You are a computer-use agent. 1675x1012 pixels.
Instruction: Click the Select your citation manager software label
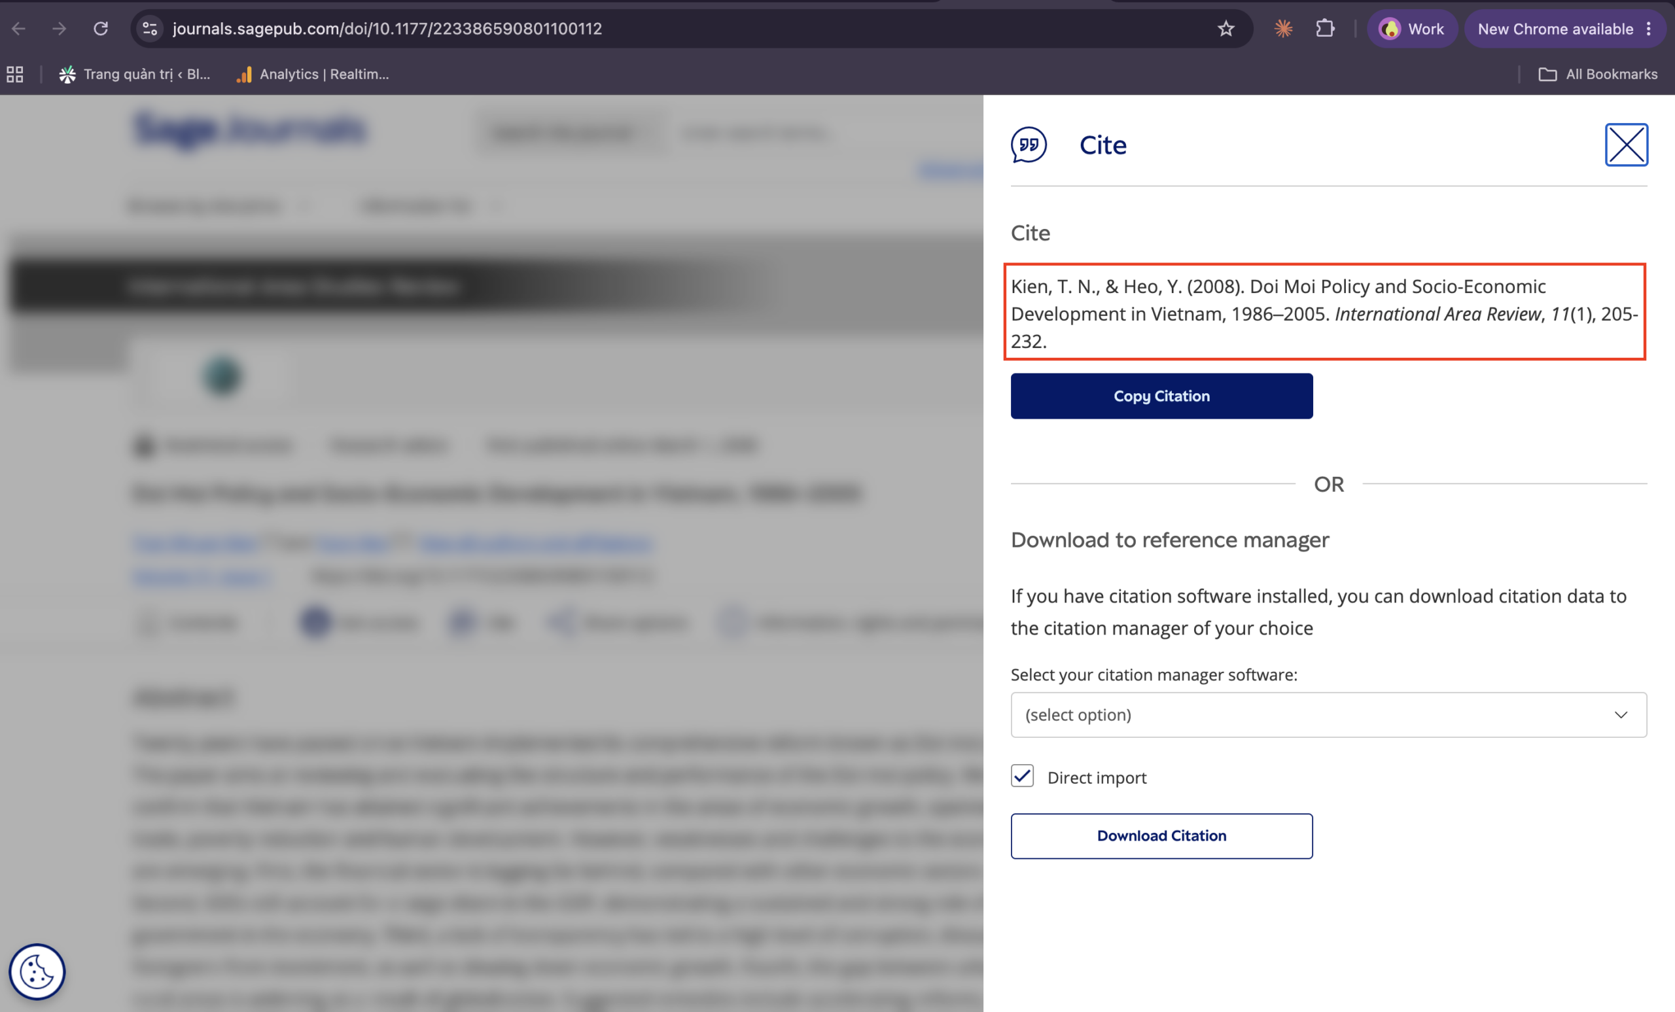(1154, 675)
